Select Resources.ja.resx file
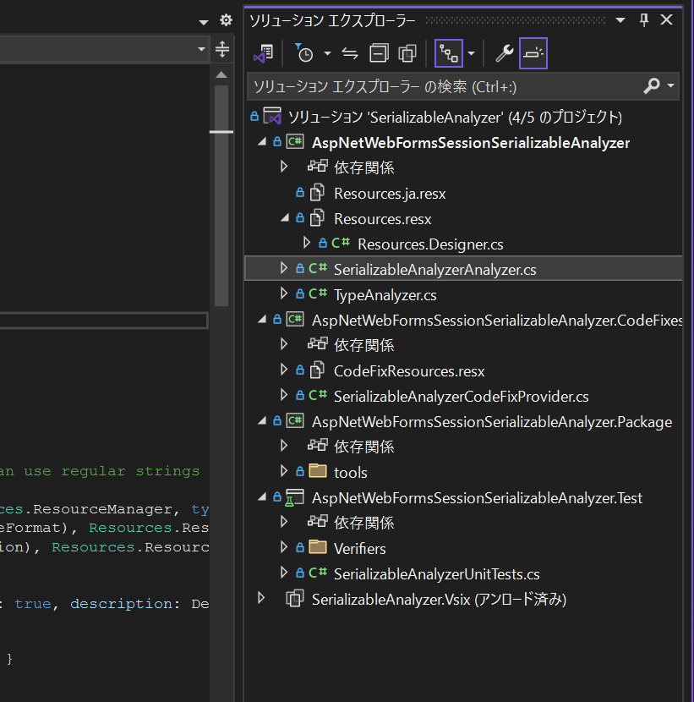 tap(390, 194)
